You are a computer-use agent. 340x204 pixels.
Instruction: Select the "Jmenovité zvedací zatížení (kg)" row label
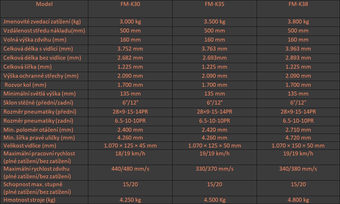click(42, 22)
